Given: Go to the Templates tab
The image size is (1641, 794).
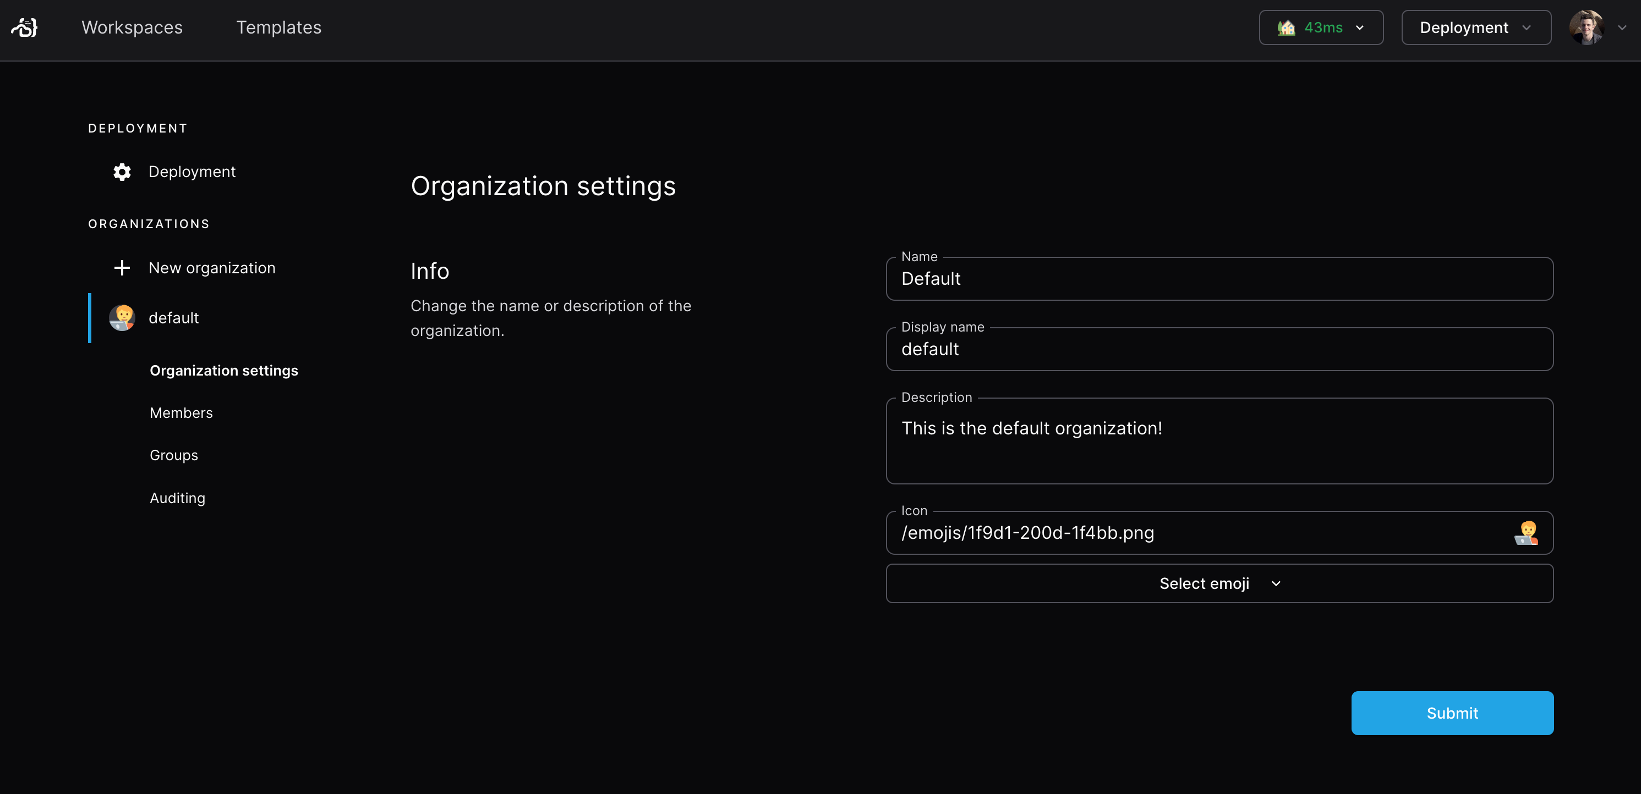Looking at the screenshot, I should 278,27.
